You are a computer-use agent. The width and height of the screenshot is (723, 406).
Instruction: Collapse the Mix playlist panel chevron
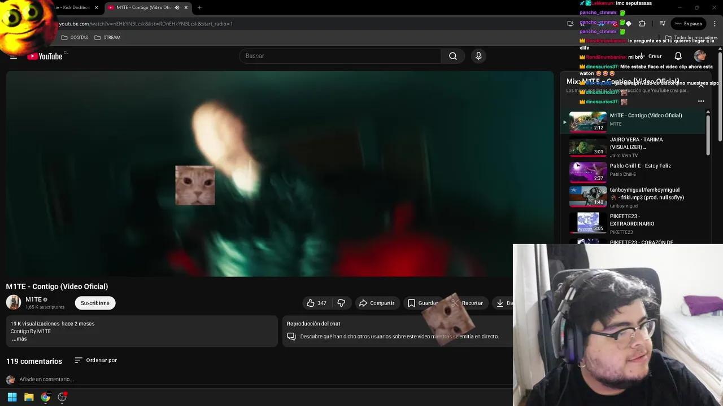coord(701,86)
